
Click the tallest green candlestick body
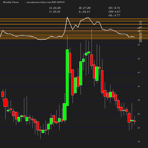67,78
